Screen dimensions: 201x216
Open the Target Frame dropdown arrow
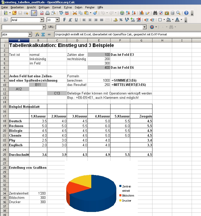pos(156,27)
